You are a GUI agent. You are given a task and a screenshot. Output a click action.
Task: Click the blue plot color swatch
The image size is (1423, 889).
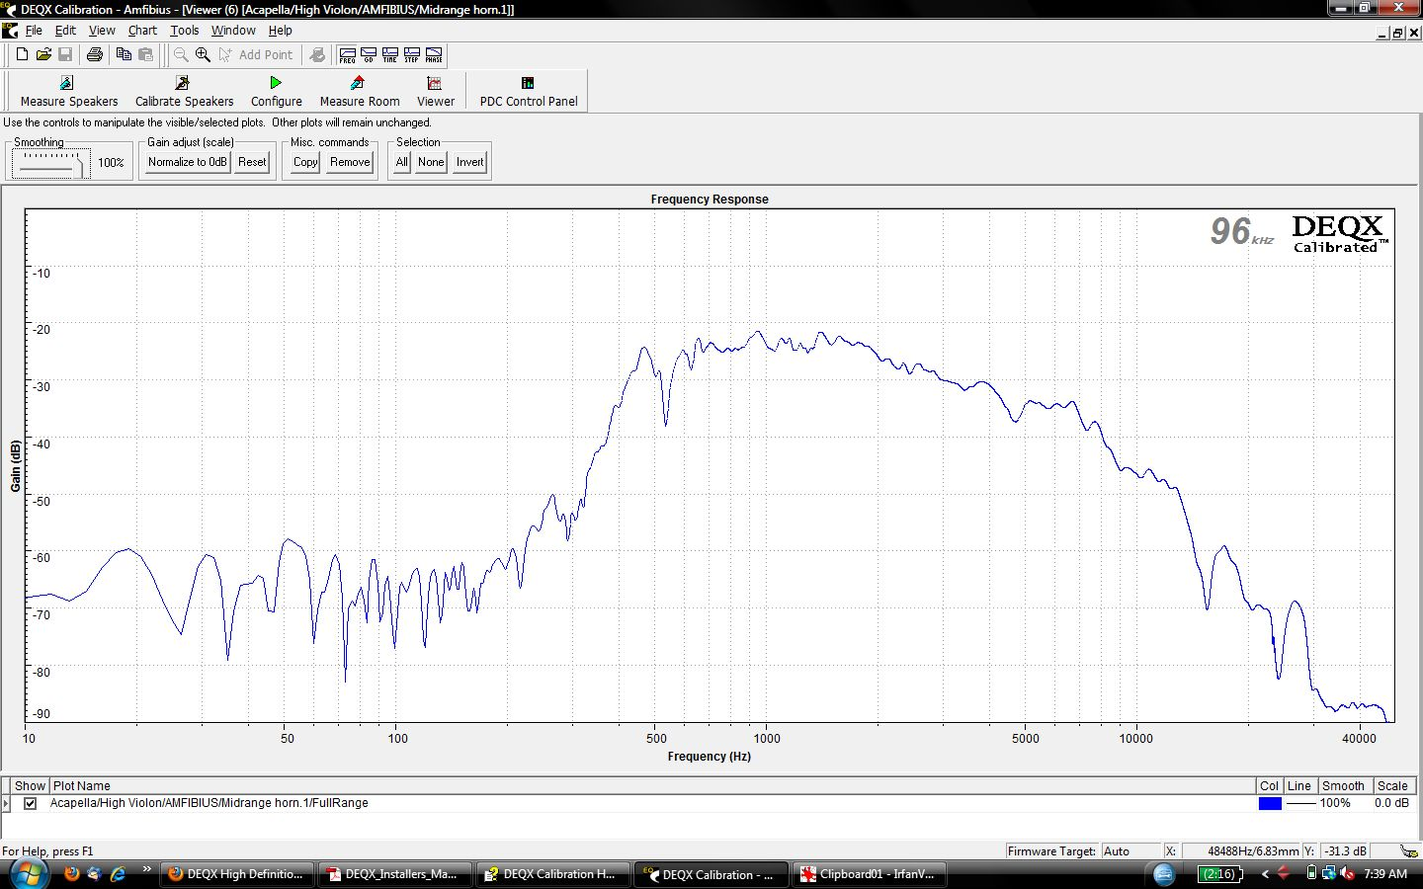pyautogui.click(x=1270, y=803)
